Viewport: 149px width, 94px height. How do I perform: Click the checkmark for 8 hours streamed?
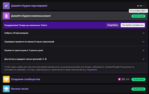pos(143,42)
